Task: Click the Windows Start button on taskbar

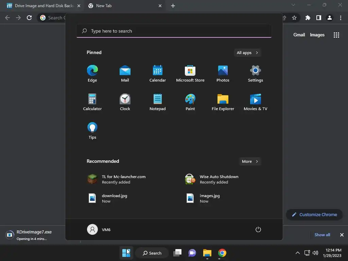Action: [x=126, y=253]
